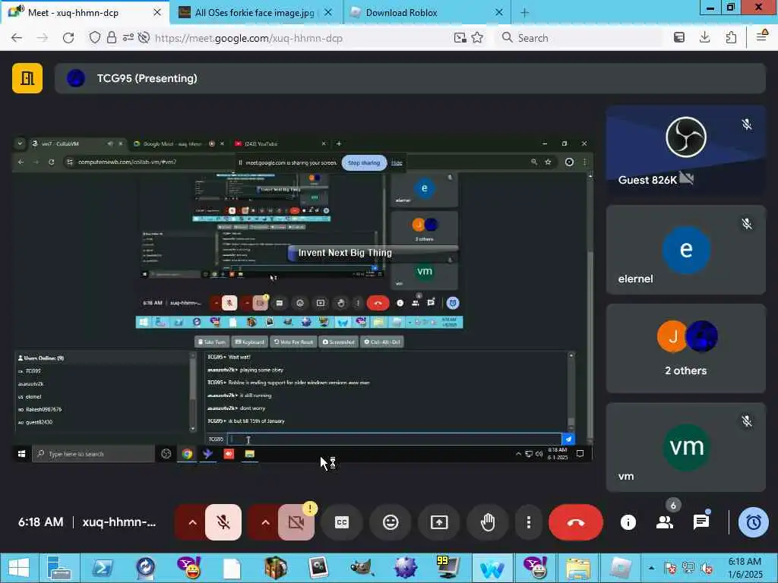This screenshot has width=778, height=583.
Task: Click the taskbar clock showing 1/6/2025
Action: pyautogui.click(x=745, y=568)
